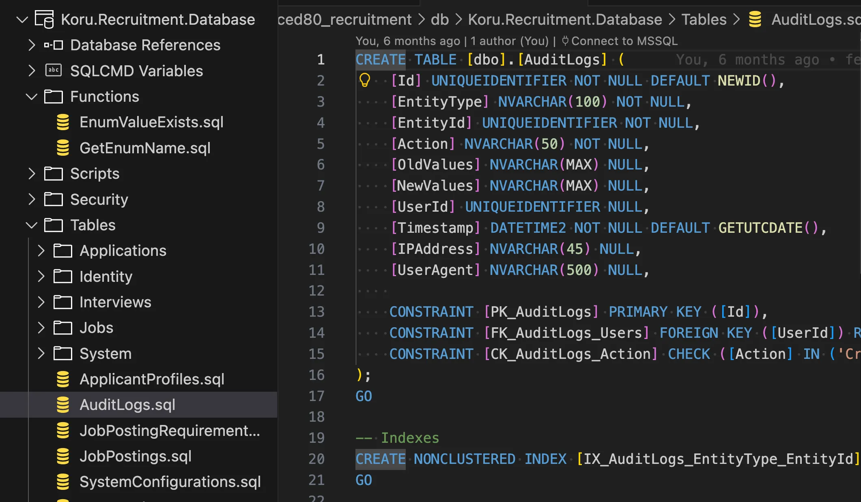Collapse the Functions folder

pos(31,97)
